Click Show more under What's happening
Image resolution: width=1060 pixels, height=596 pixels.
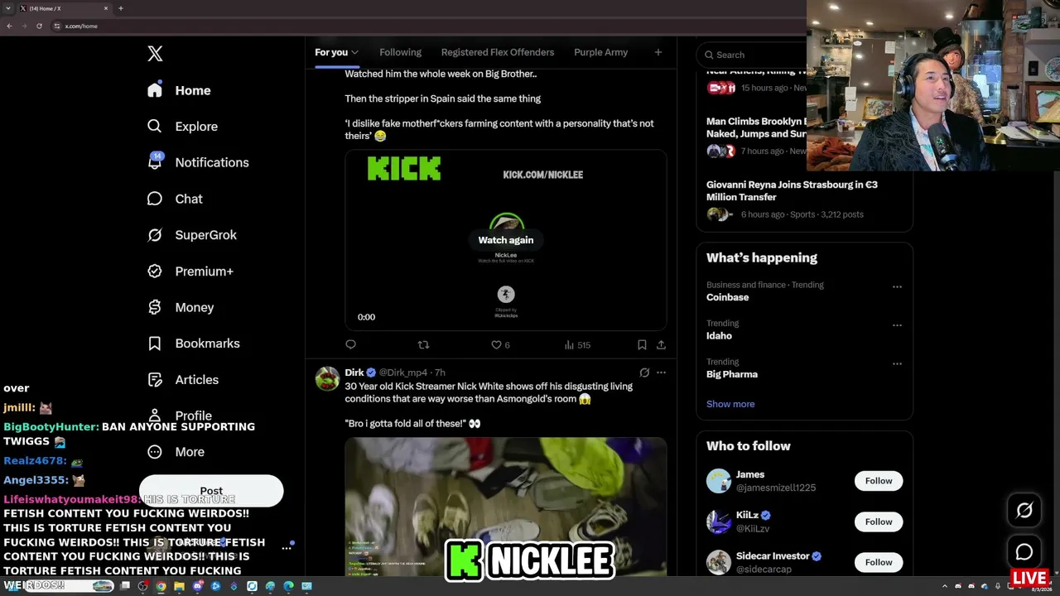(730, 404)
